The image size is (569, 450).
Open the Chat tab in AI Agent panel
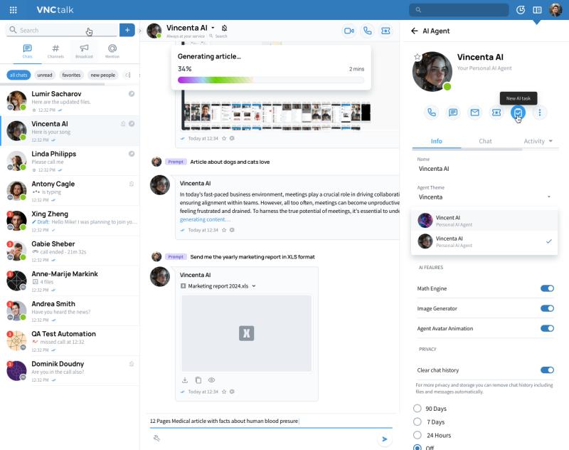tap(485, 141)
